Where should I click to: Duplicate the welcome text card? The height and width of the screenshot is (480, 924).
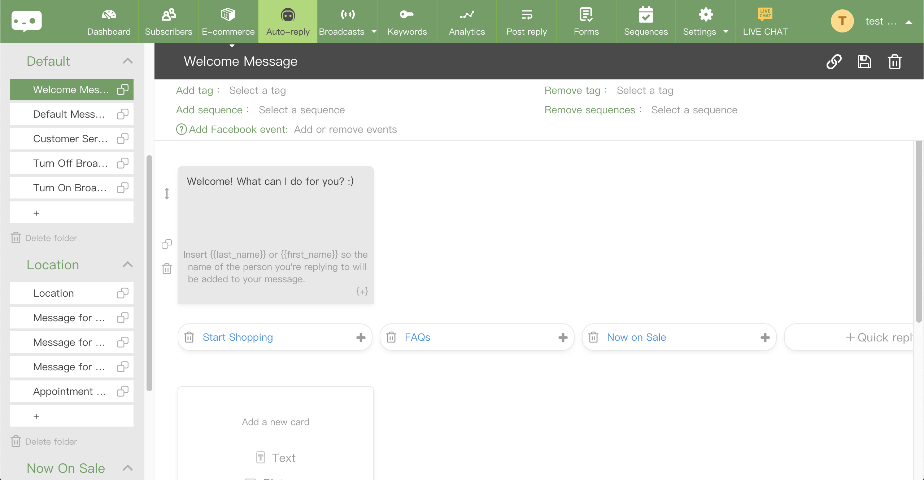coord(166,244)
